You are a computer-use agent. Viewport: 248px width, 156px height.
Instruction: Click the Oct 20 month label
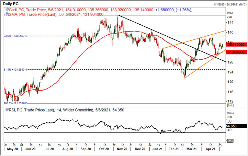(x=104, y=149)
